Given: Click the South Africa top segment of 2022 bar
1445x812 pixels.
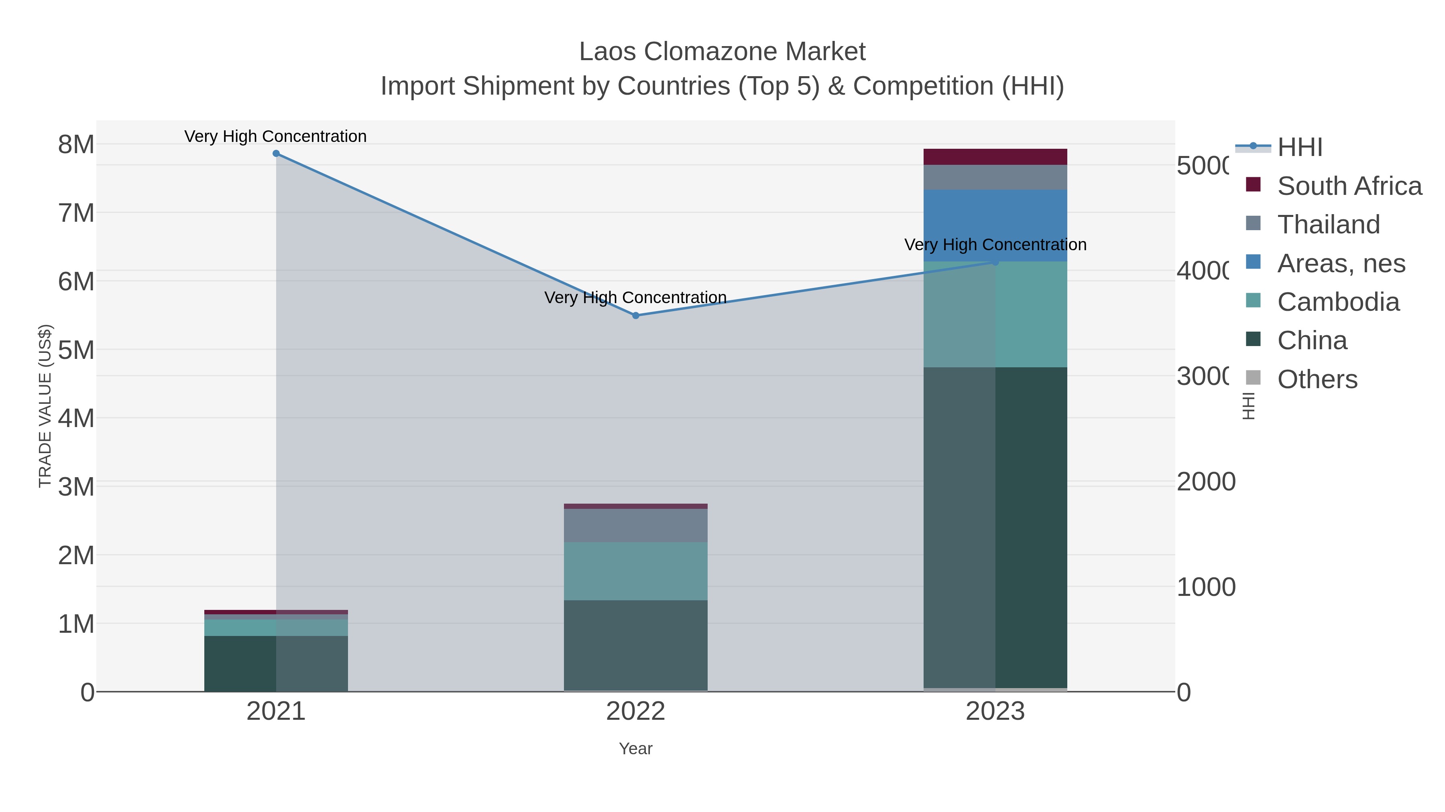Looking at the screenshot, I should click(635, 506).
